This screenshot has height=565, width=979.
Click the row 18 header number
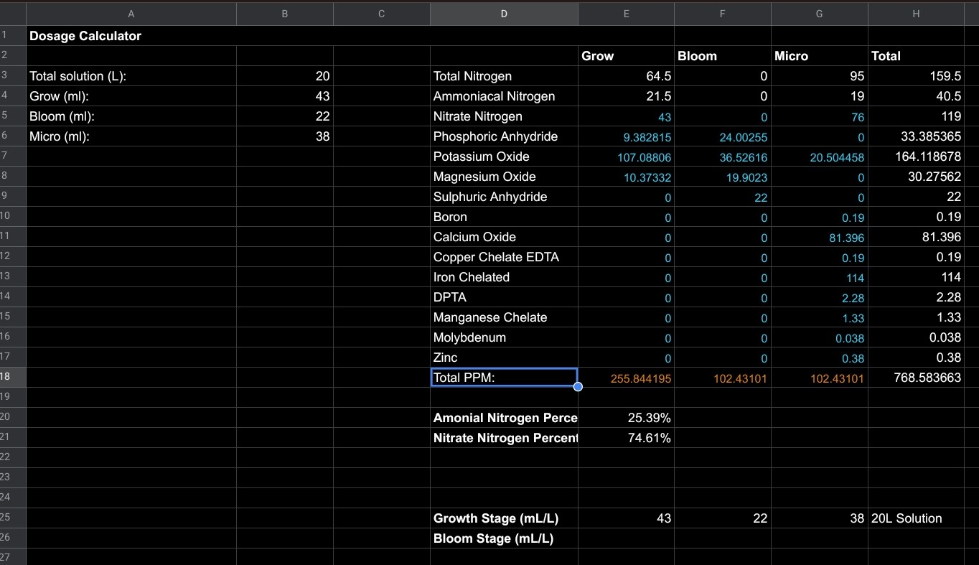coord(6,377)
